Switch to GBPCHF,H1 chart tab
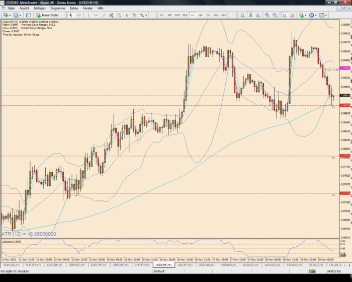 tap(121, 265)
